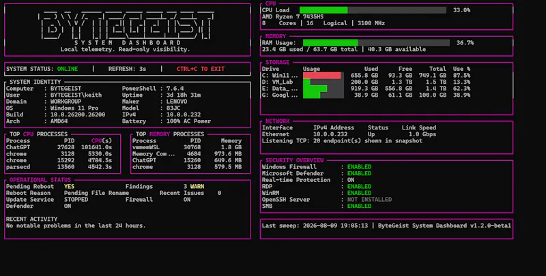Click 'No notable problems in the last 24 hours.'
Viewport: 546px width, 276px height.
76,226
